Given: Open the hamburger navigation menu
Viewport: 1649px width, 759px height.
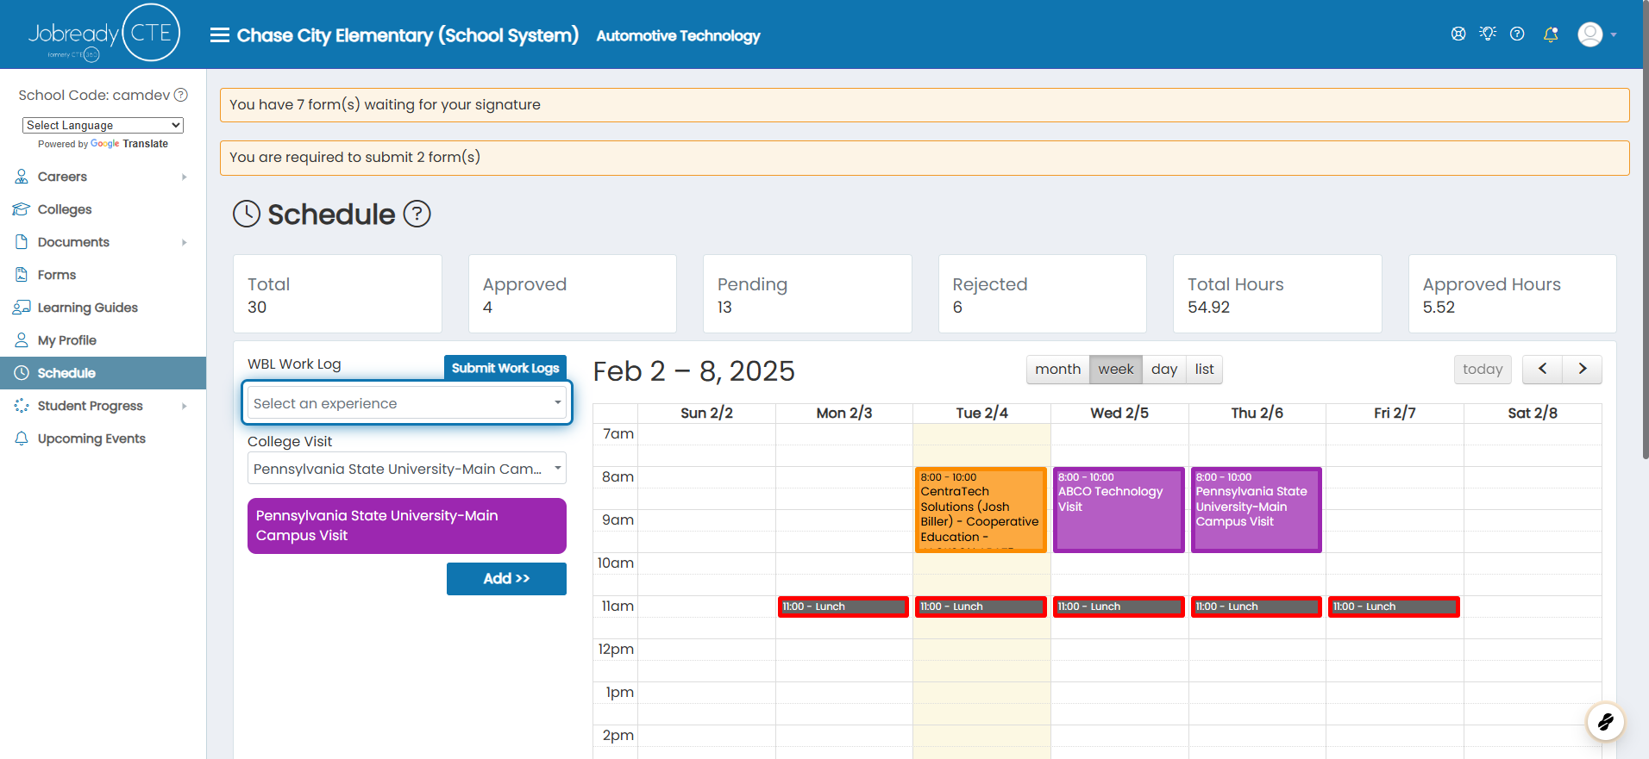Looking at the screenshot, I should 220,35.
